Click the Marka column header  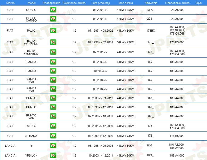pyautogui.click(x=10, y=3)
